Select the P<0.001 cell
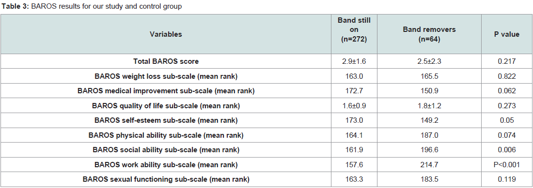The width and height of the screenshot is (533, 188). click(x=506, y=165)
